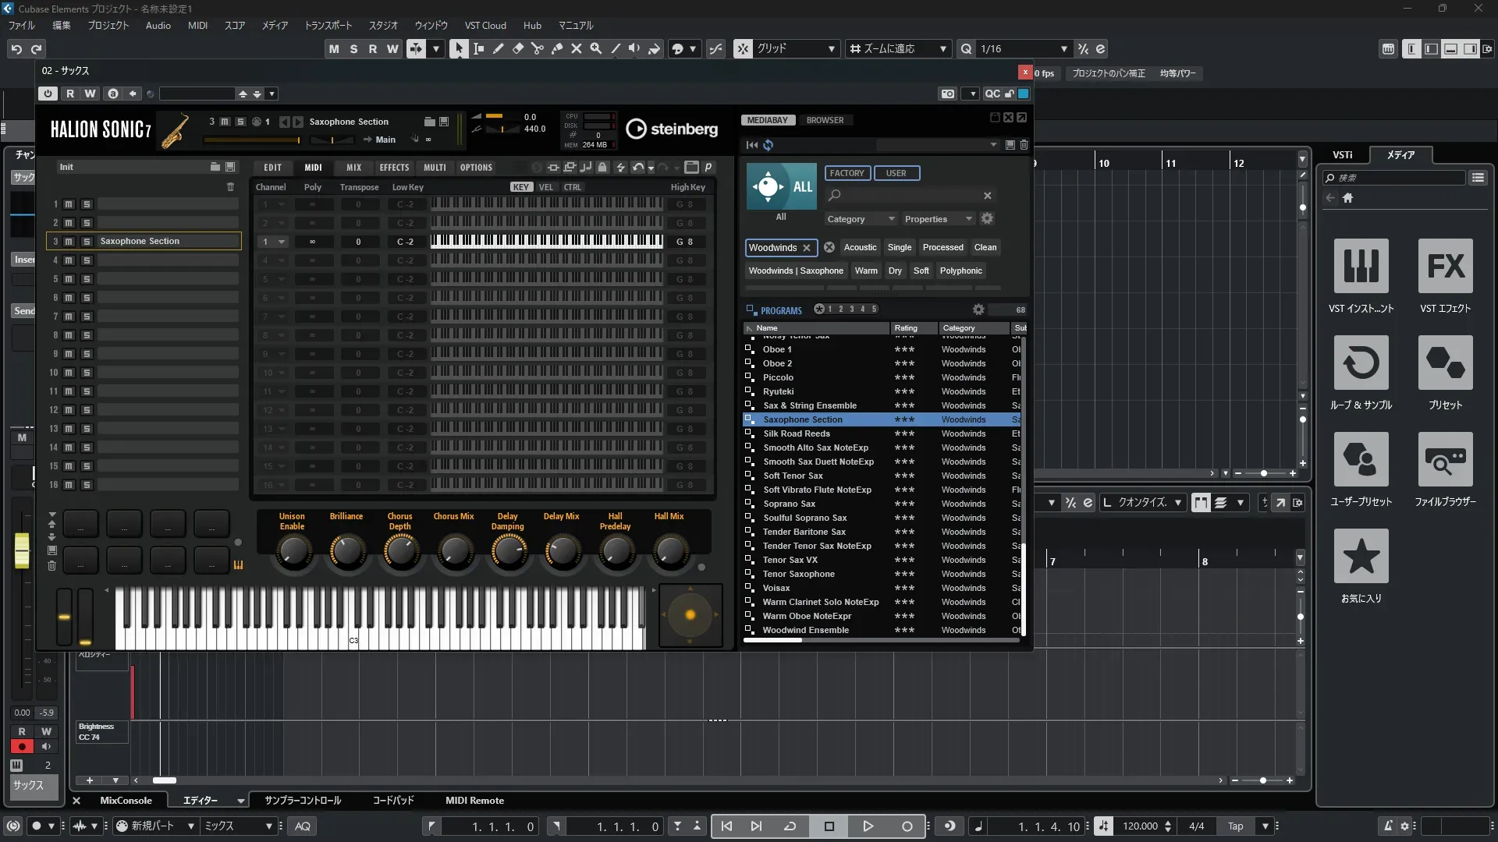Open the MIDI menu in menu bar
This screenshot has height=842, width=1498.
[x=197, y=25]
